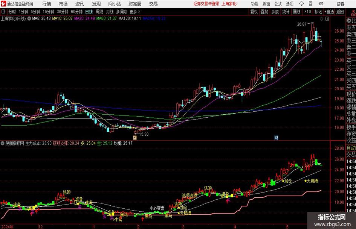Open the 问小达 menu
The image size is (356, 229).
pyautogui.click(x=115, y=4)
